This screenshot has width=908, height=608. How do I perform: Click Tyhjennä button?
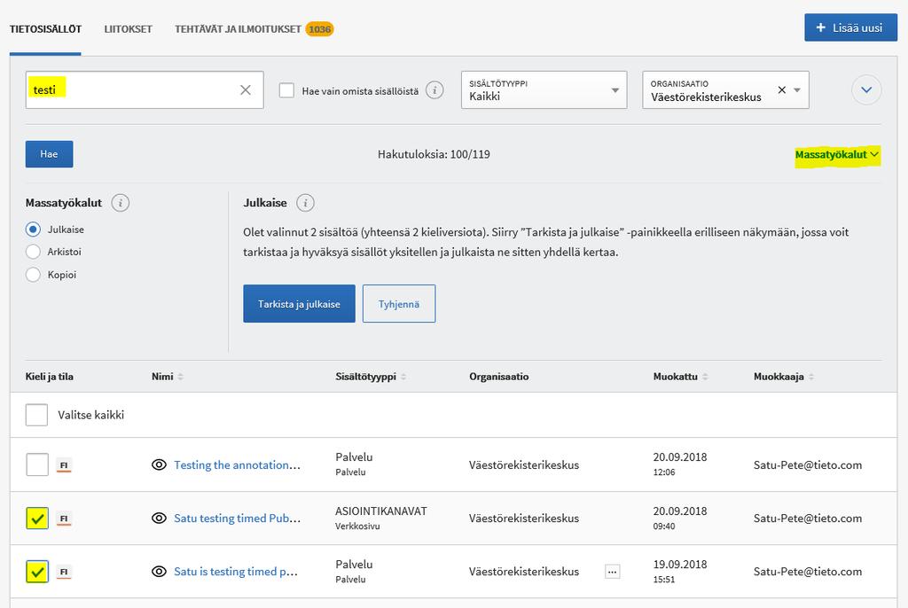399,303
